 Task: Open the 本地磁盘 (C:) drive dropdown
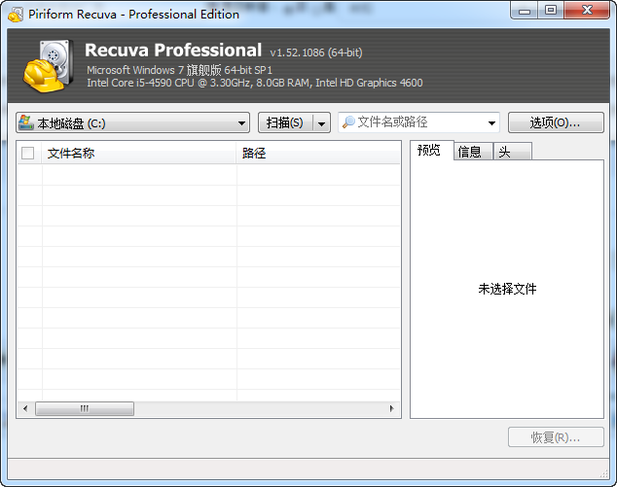tap(132, 122)
